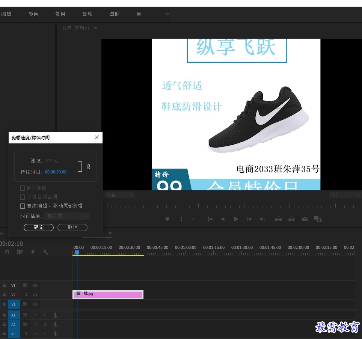Viewport: 362px width, 339px height.
Task: Lock the V3 video track
Action: click(x=4, y=285)
